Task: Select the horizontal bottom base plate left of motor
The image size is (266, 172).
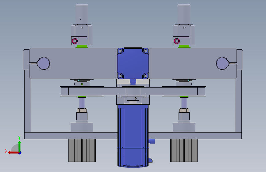Action: click(71, 136)
